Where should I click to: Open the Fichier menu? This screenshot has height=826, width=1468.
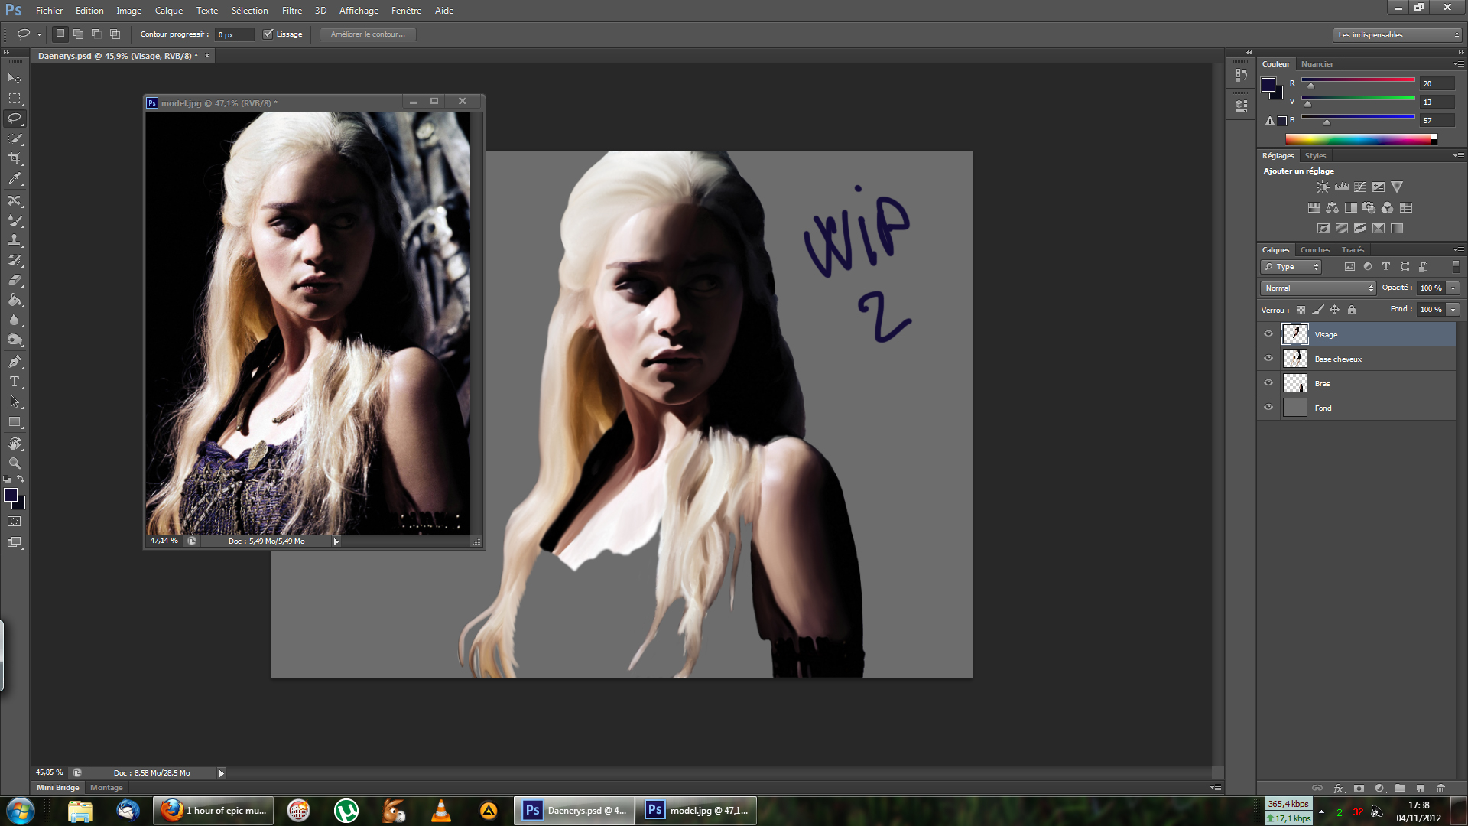pos(49,11)
